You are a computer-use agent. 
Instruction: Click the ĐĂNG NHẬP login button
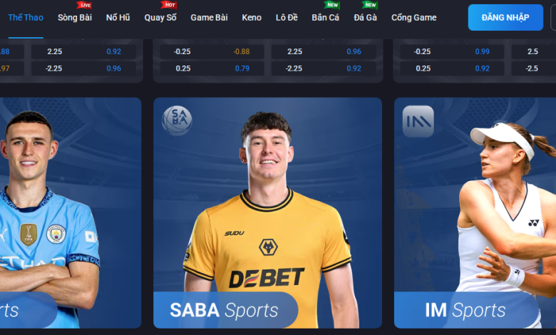[505, 17]
